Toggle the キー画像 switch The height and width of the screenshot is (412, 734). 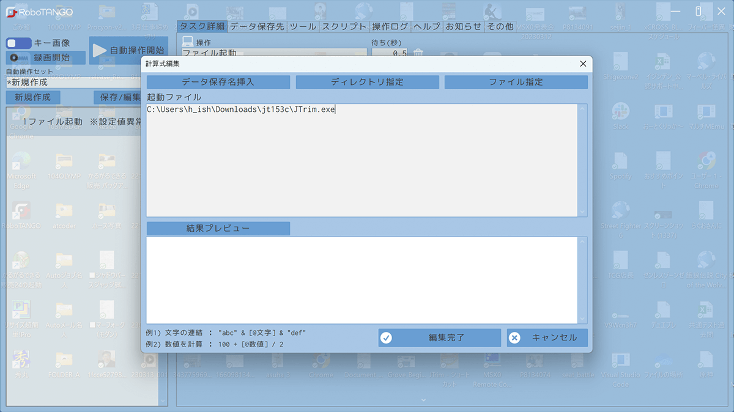point(18,43)
